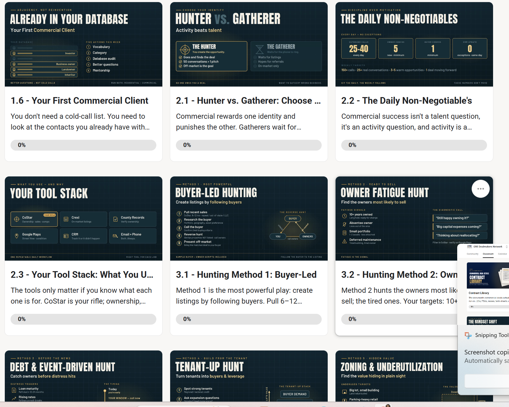Open the Hunter vs. Gatherer course thumbnail
The image size is (509, 407).
tap(249, 44)
